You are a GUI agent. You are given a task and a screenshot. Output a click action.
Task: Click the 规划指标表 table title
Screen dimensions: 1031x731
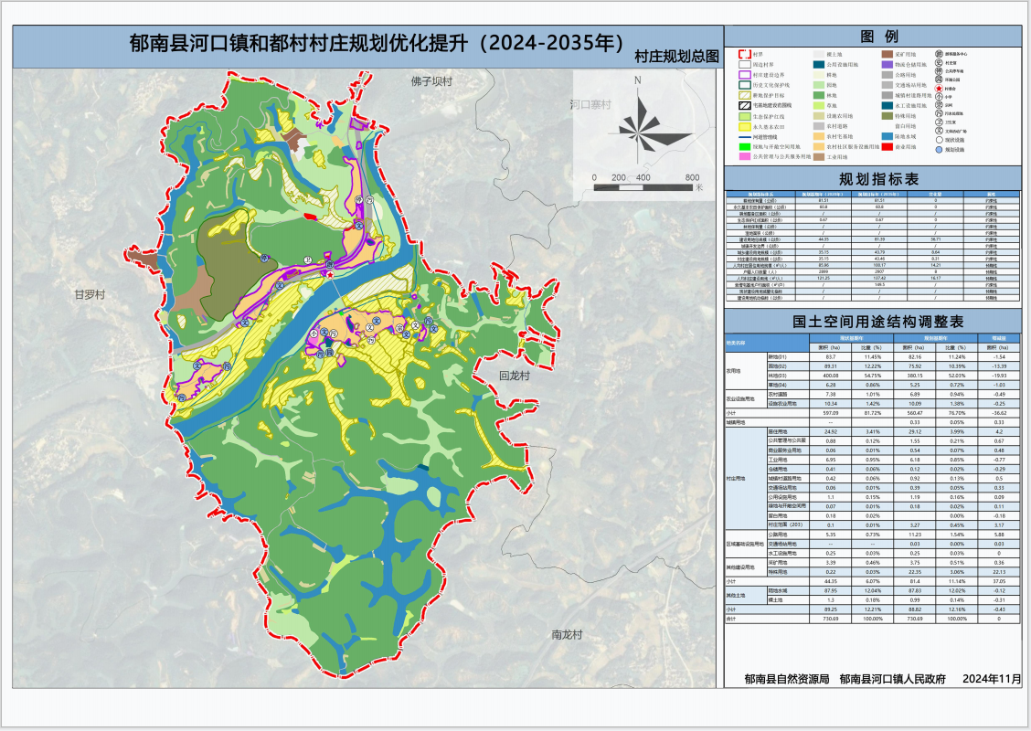coord(873,177)
